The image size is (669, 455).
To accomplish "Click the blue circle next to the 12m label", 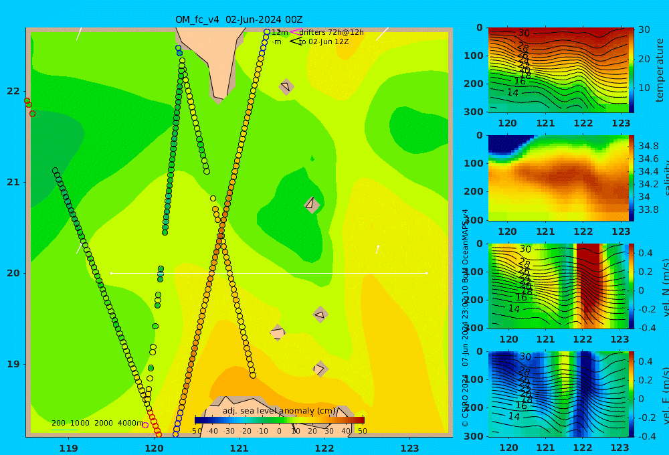I will (x=267, y=32).
